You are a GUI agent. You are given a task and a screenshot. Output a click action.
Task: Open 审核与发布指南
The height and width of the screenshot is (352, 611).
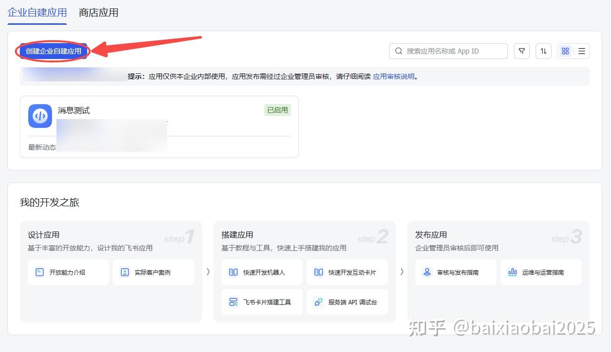[x=456, y=272]
